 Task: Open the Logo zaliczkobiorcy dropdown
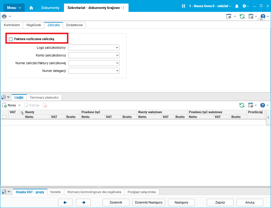click(x=94, y=48)
